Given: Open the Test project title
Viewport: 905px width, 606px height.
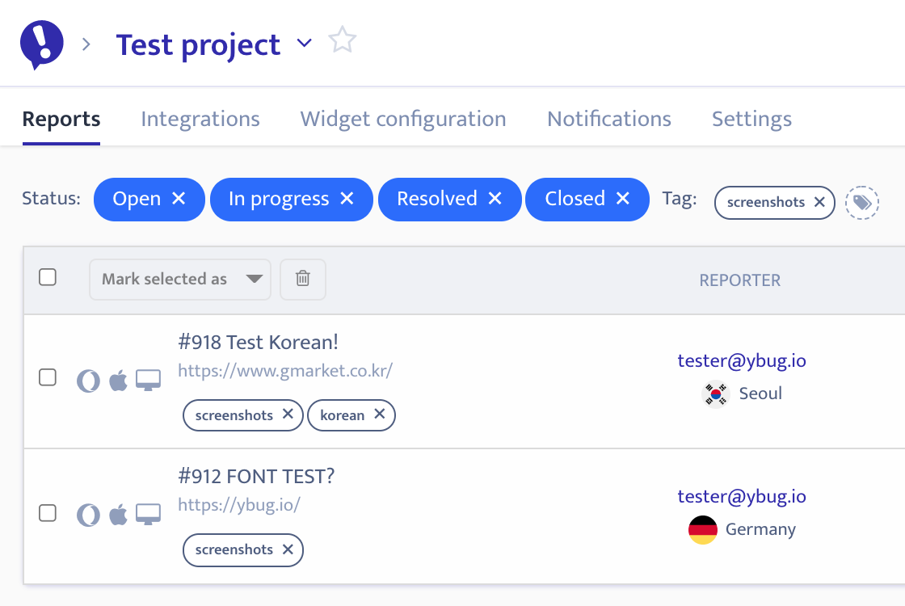Looking at the screenshot, I should click(198, 45).
